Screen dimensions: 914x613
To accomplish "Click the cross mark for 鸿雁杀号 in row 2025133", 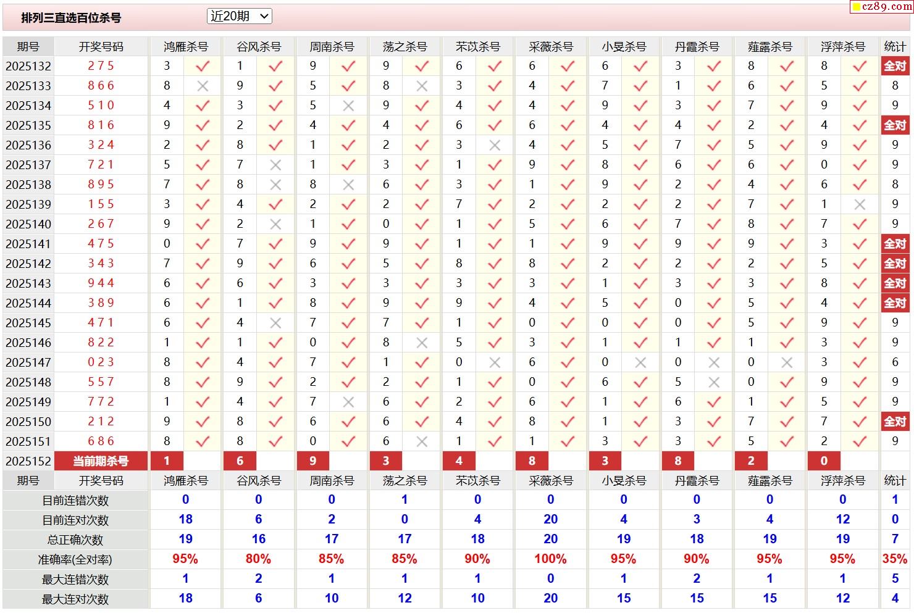I will (x=203, y=86).
